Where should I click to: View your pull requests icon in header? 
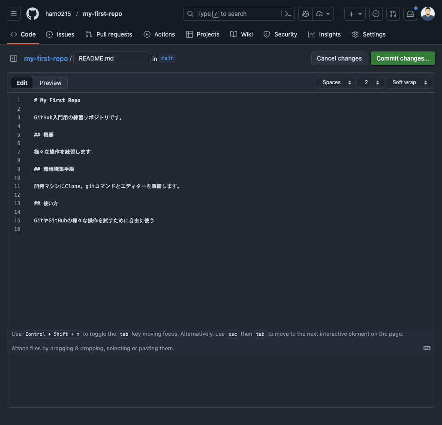pyautogui.click(x=393, y=13)
